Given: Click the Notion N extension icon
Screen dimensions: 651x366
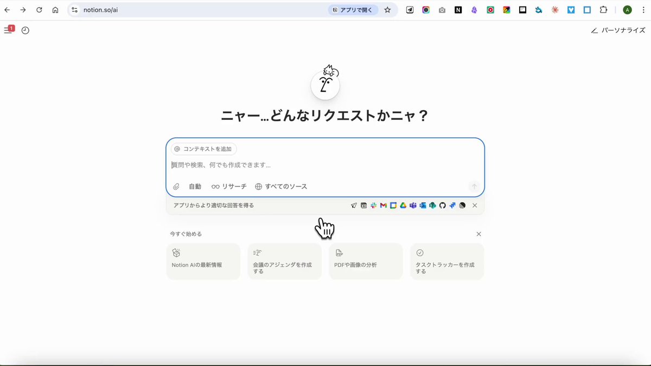Looking at the screenshot, I should click(x=458, y=10).
